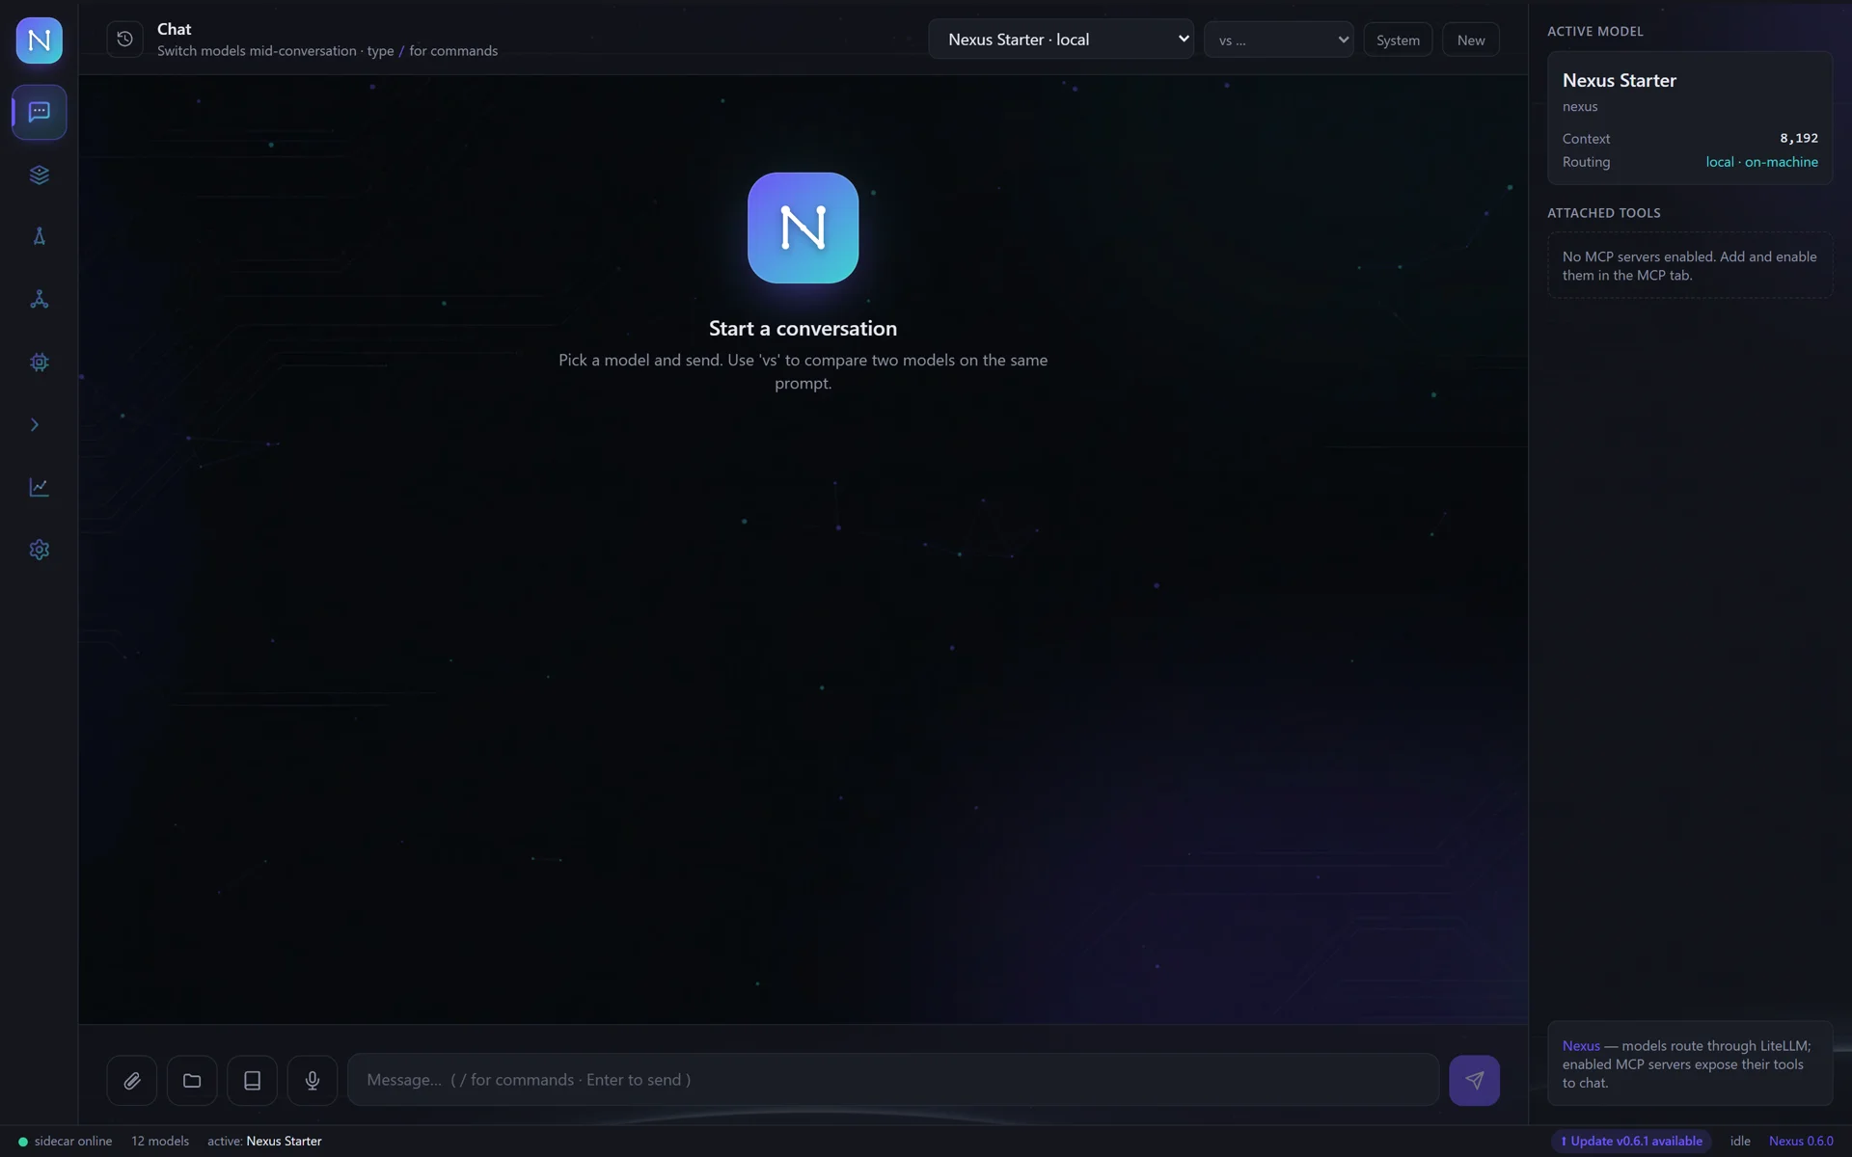The image size is (1852, 1157).
Task: Click the Start a conversation heading
Action: click(803, 328)
